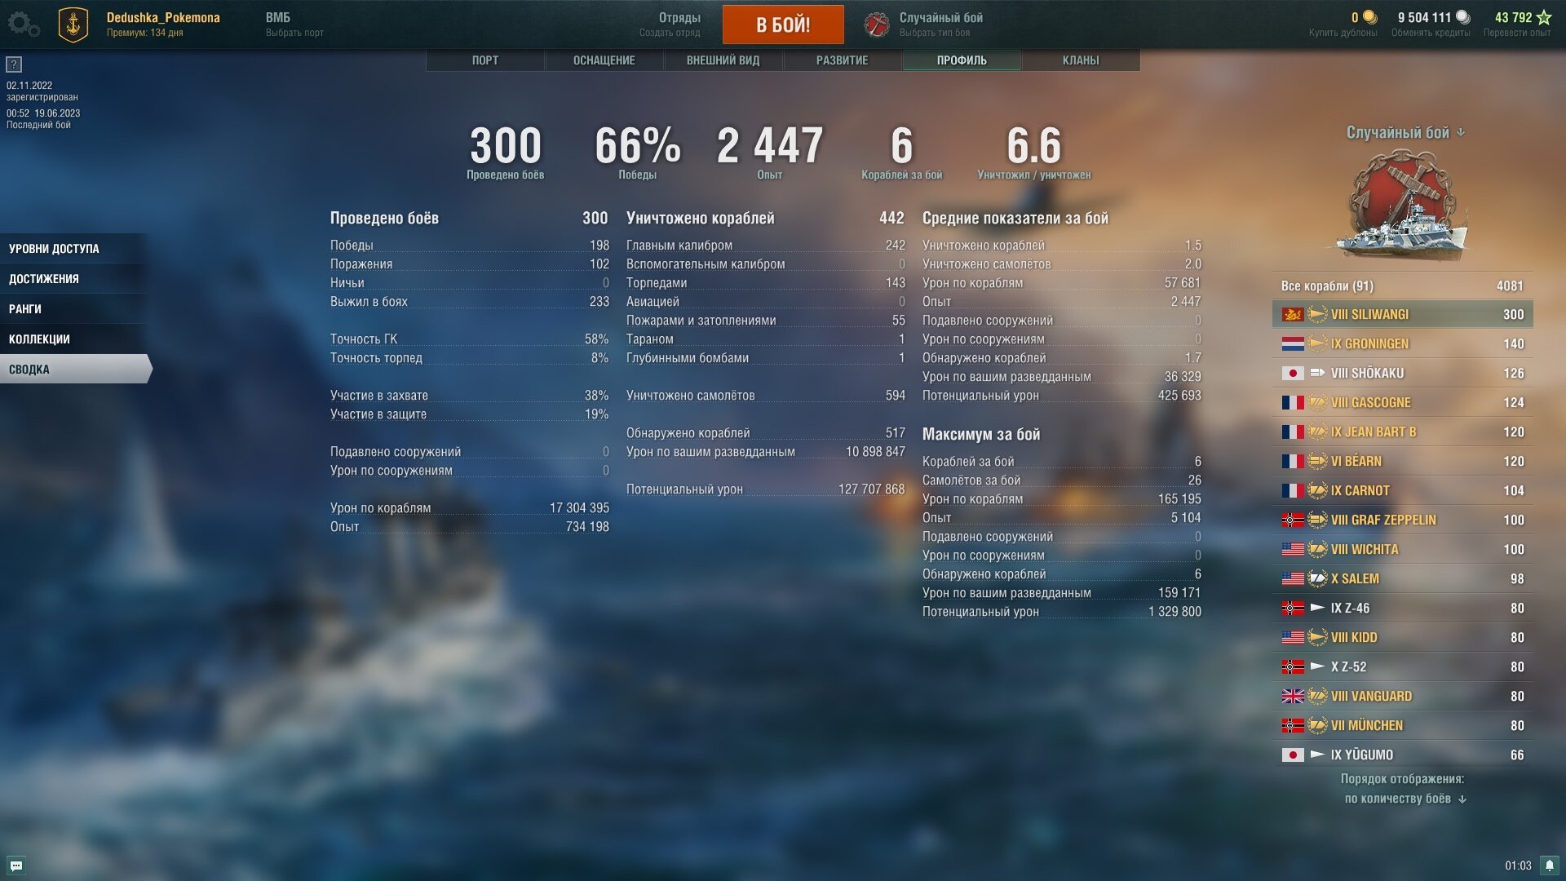Expand the Случайный бой statistics dropdown
The image size is (1566, 881).
tap(1405, 132)
